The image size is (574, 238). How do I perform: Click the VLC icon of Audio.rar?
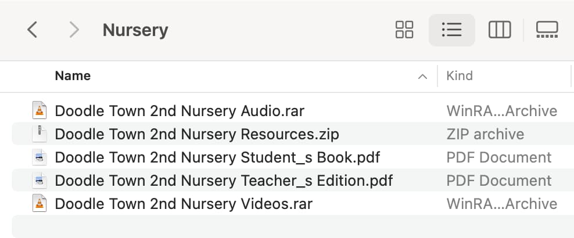coord(39,110)
